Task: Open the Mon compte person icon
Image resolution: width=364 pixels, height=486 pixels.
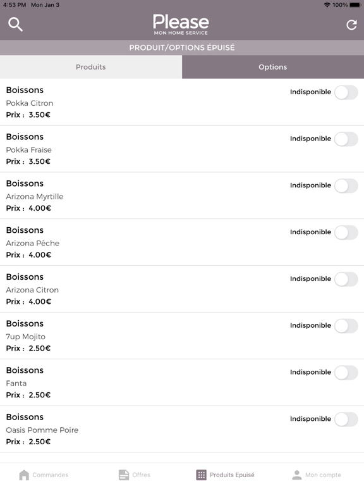Action: point(297,475)
